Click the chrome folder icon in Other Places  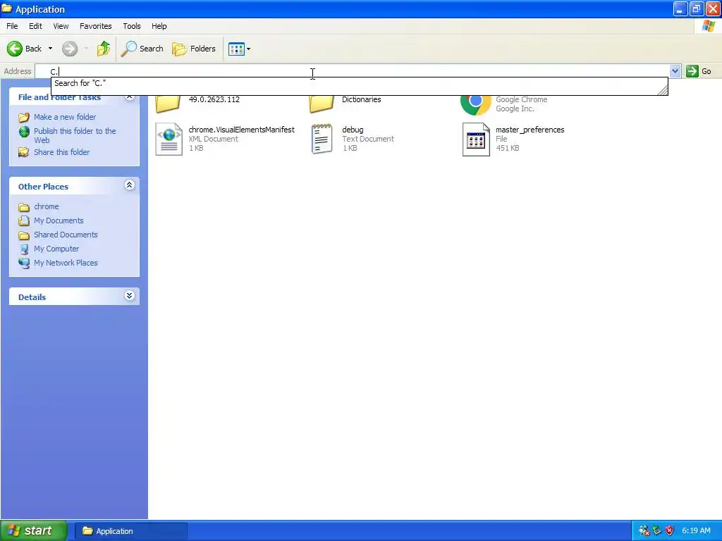24,207
